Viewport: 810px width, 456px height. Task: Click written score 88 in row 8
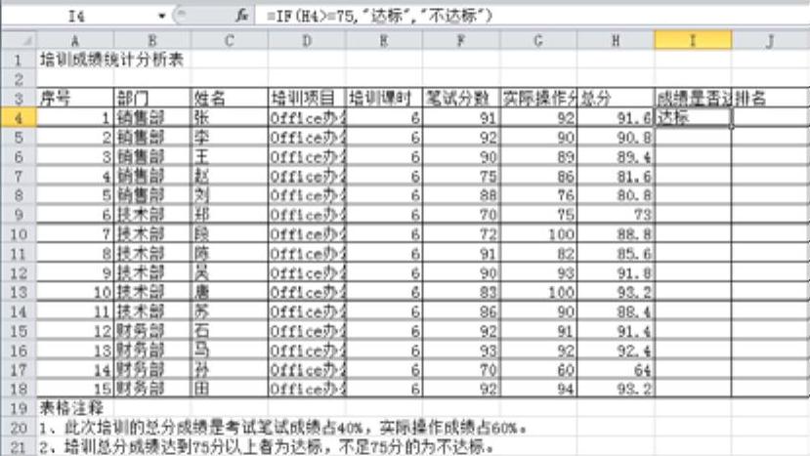click(461, 195)
